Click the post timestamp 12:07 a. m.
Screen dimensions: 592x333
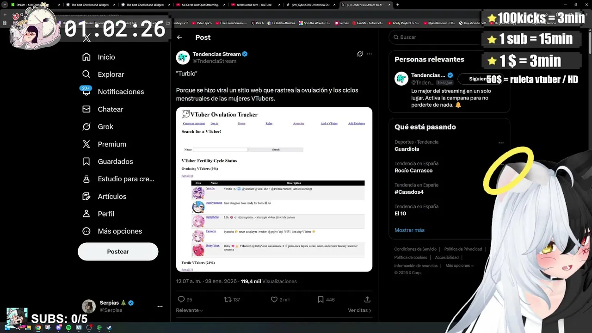(206, 281)
